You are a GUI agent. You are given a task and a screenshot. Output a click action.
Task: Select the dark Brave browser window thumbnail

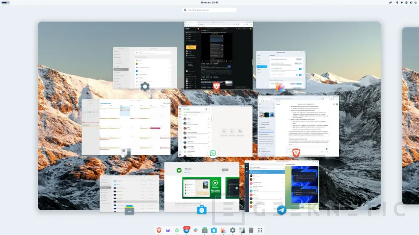tap(218, 56)
